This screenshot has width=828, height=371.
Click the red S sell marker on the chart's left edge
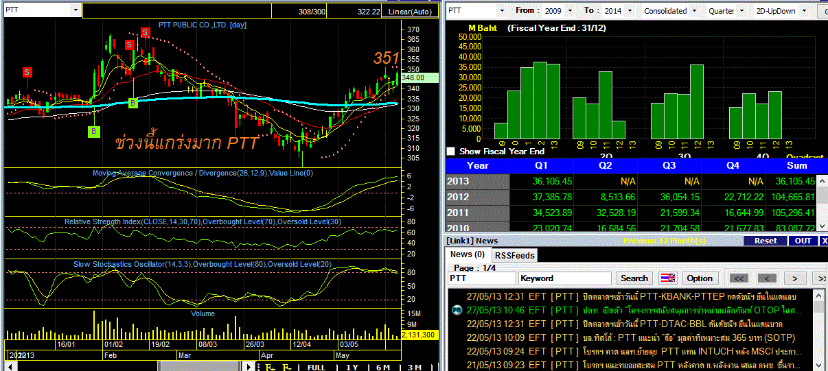(27, 72)
